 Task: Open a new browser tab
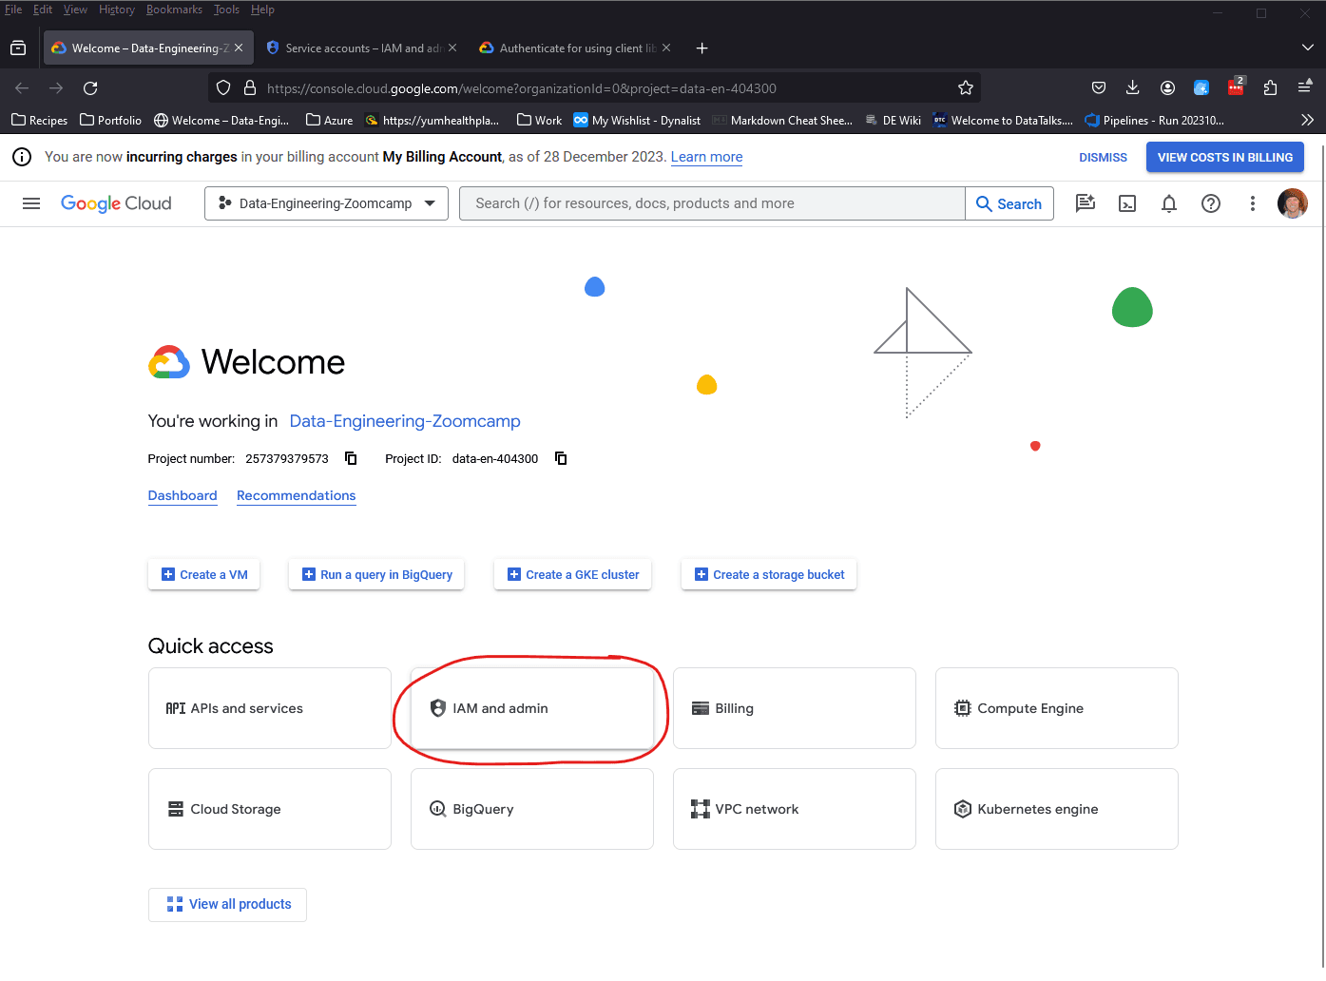point(701,48)
